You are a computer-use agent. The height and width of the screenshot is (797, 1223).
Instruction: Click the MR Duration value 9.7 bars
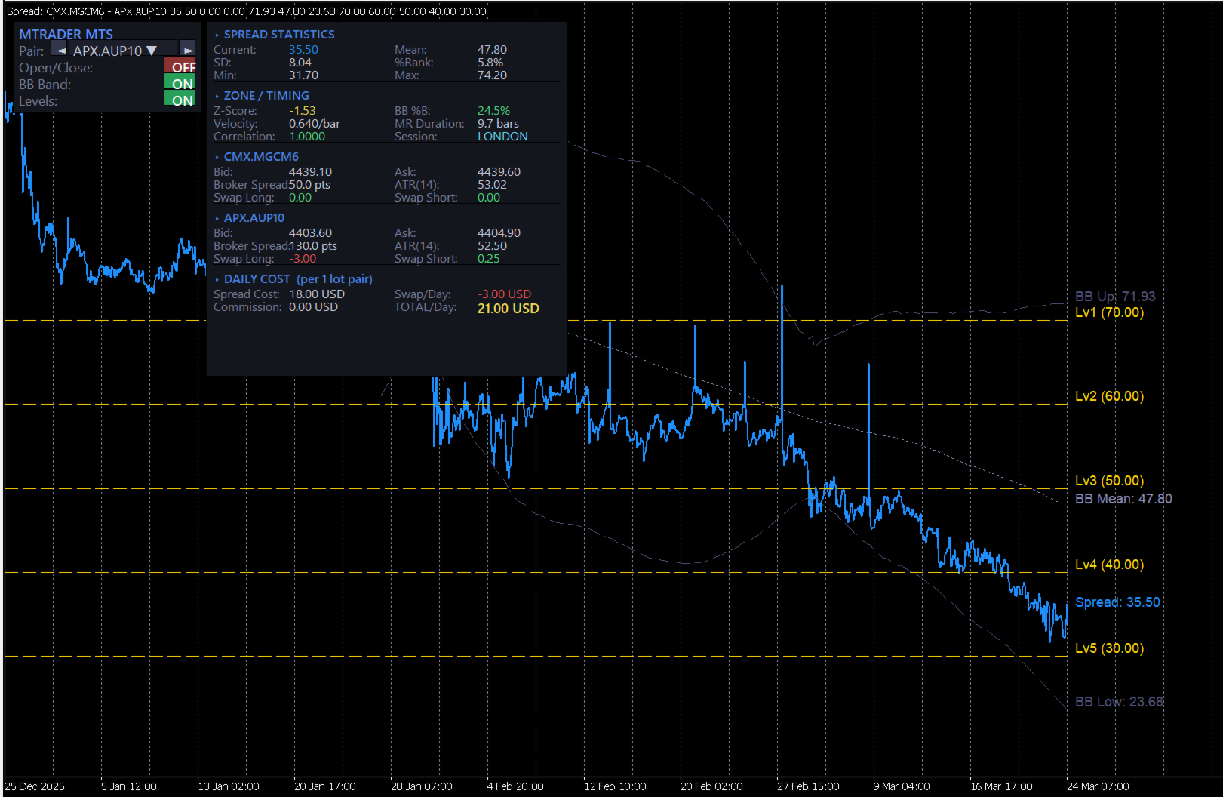tap(498, 124)
